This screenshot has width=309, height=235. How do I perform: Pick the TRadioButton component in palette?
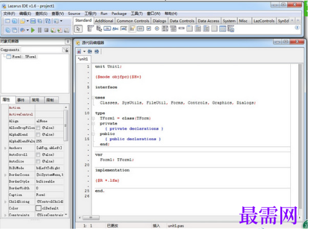(157, 29)
